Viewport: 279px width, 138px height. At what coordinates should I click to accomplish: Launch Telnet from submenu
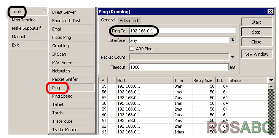pyautogui.click(x=72, y=104)
